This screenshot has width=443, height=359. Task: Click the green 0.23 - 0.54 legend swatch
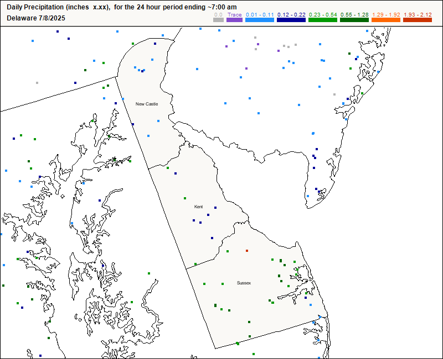(323, 20)
